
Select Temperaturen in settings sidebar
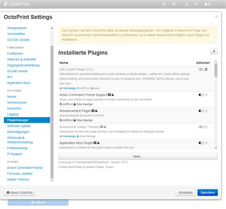coord(17,28)
